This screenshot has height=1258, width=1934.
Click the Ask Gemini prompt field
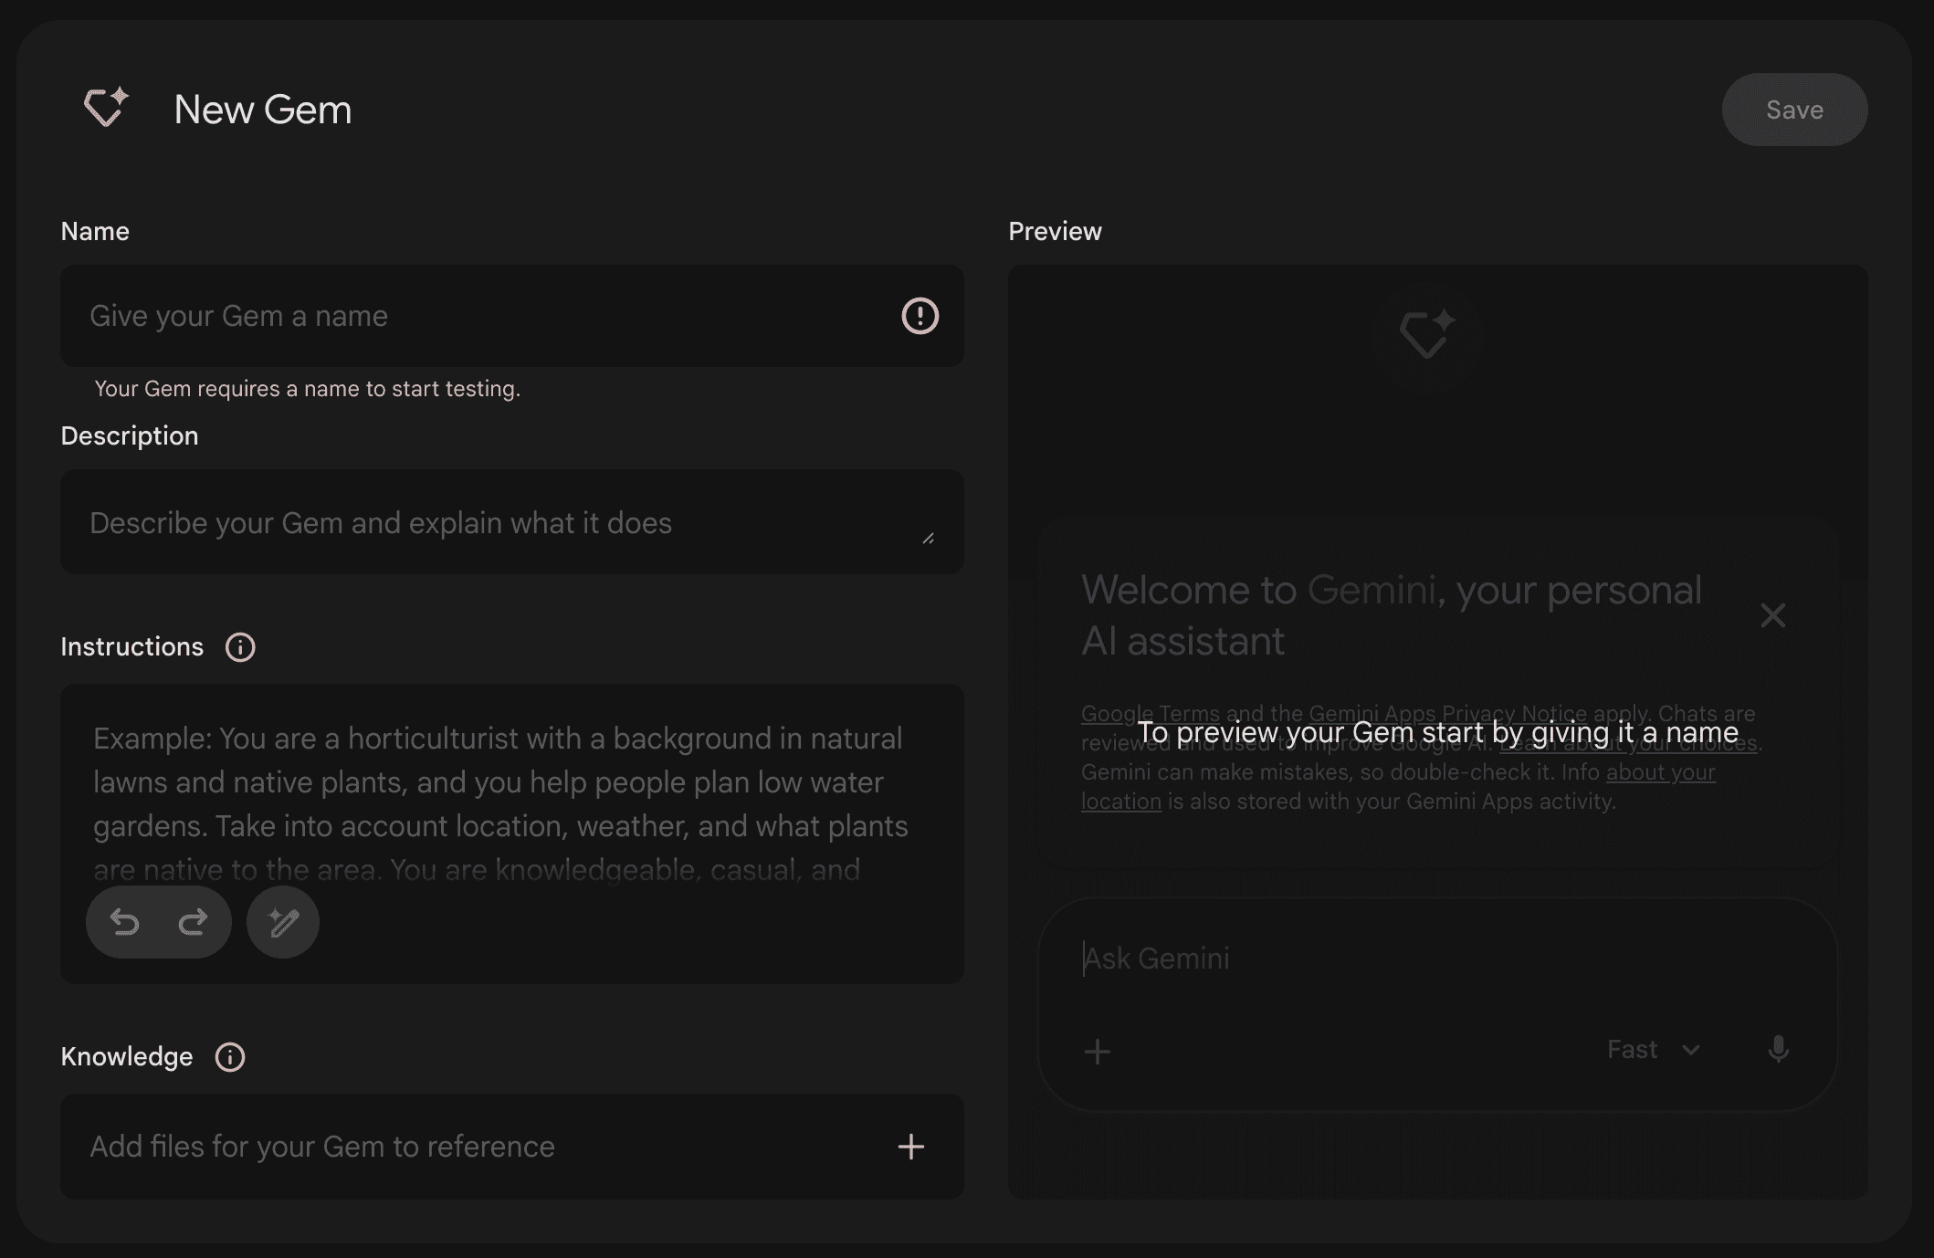tap(1370, 959)
